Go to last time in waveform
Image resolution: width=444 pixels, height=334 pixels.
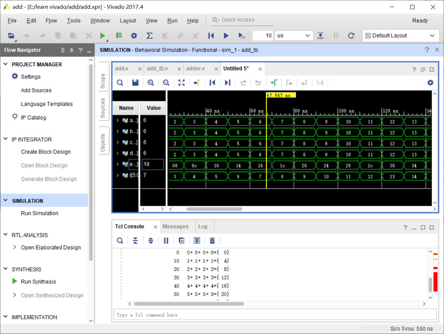click(x=228, y=83)
